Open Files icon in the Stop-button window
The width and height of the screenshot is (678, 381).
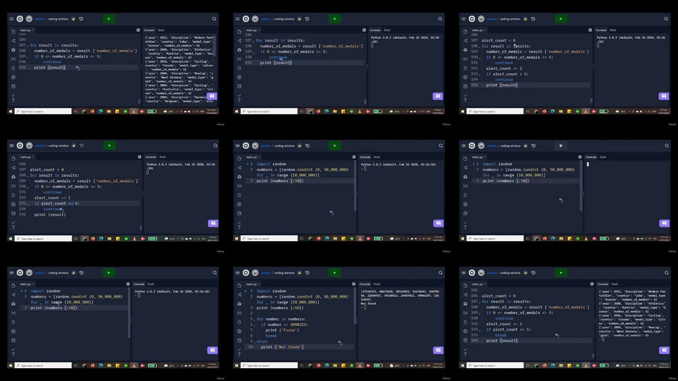coord(465,159)
